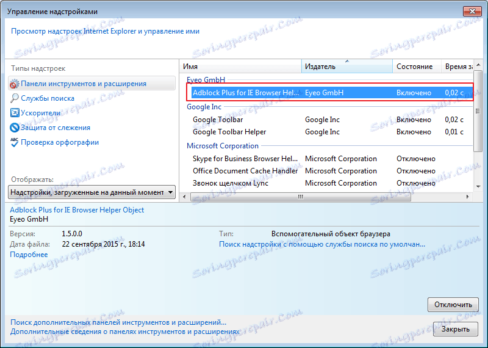Click the Spelling Correction ABC checkmark icon
The height and width of the screenshot is (348, 488).
tap(14, 142)
